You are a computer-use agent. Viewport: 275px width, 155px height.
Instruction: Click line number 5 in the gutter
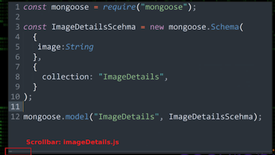[x=17, y=47]
